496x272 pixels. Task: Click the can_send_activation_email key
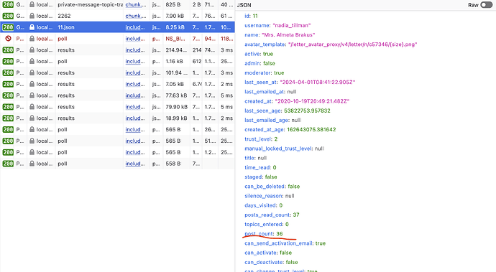279,243
